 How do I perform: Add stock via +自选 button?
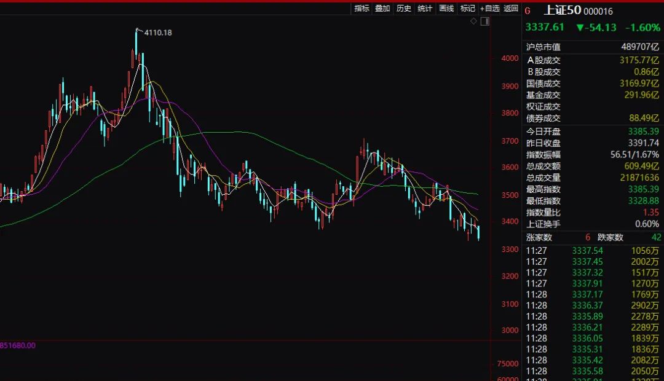tap(490, 9)
